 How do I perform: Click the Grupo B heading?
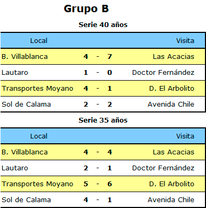[x=86, y=10]
